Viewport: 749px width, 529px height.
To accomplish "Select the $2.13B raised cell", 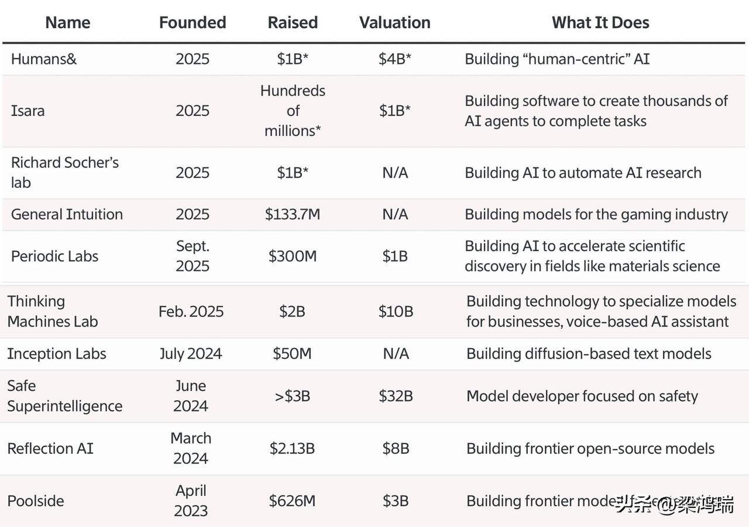I will (293, 449).
